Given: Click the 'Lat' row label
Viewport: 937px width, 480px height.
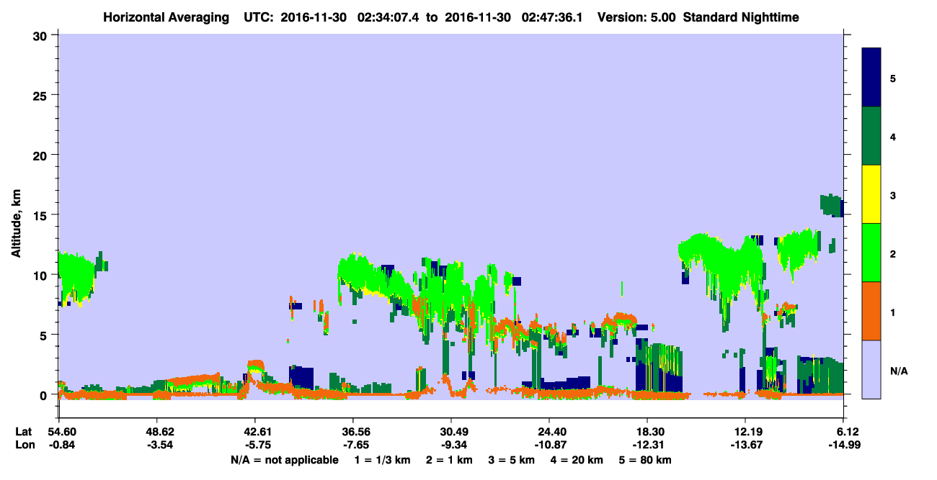Looking at the screenshot, I should click(x=24, y=432).
